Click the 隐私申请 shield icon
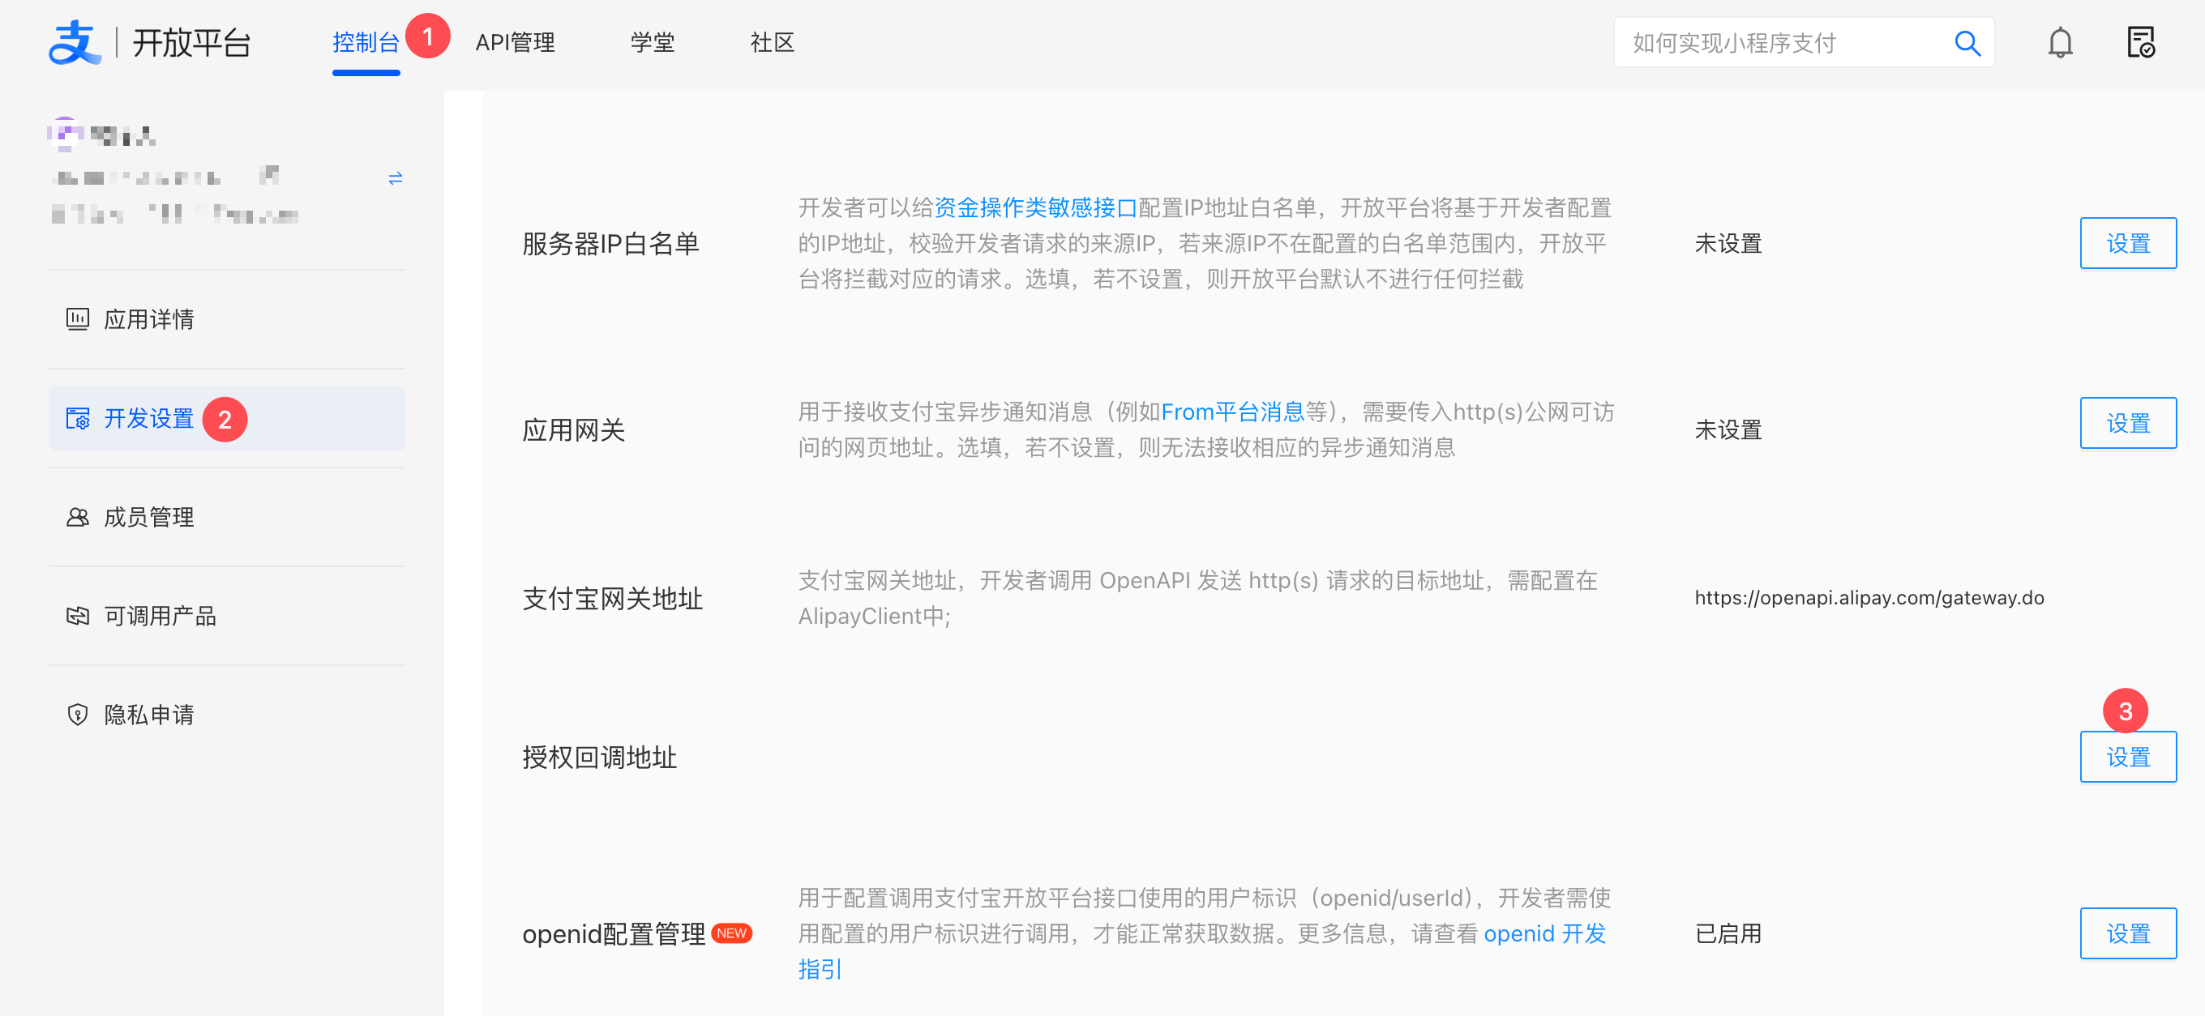Image resolution: width=2205 pixels, height=1016 pixels. [x=78, y=714]
